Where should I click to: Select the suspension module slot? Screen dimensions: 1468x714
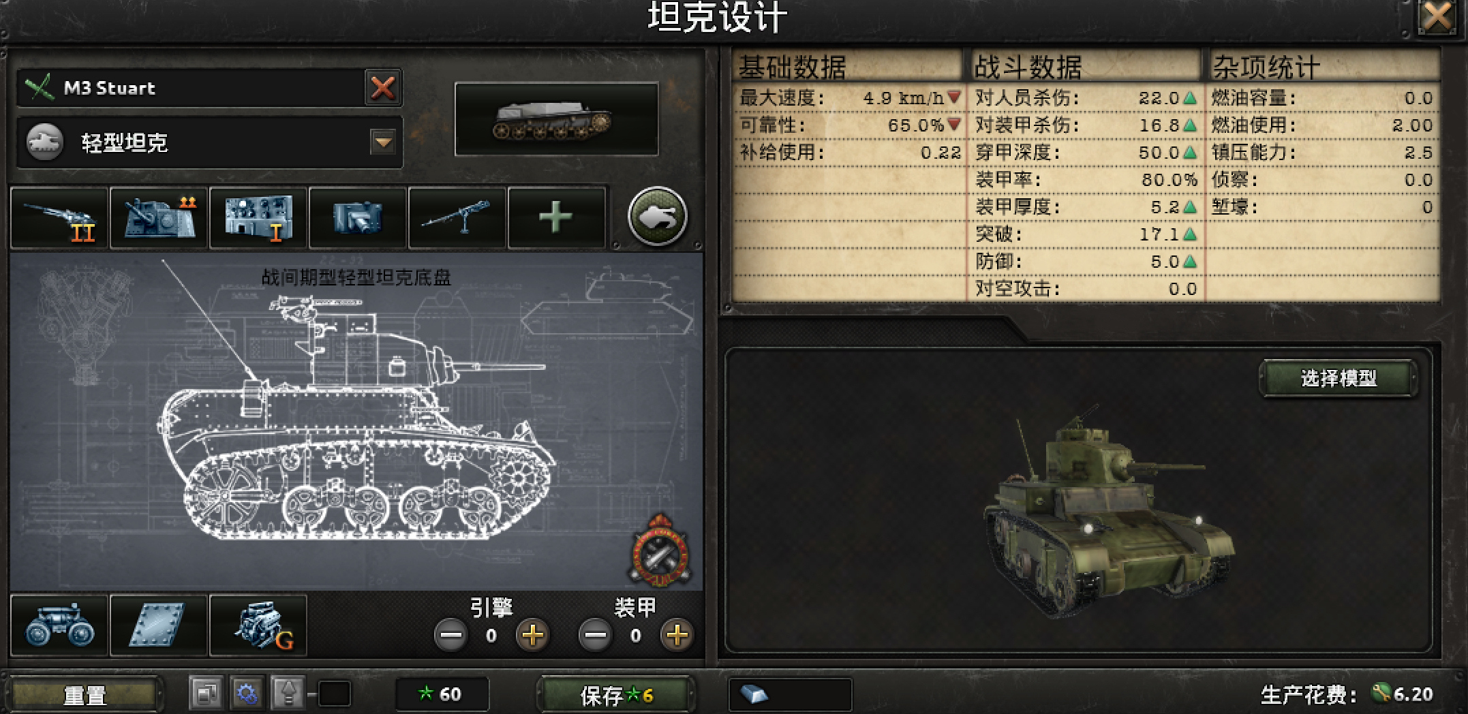tap(59, 625)
